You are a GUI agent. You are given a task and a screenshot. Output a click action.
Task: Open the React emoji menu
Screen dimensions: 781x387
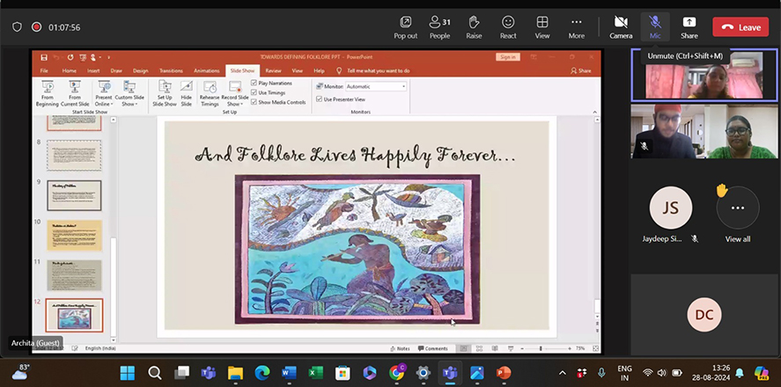(x=508, y=27)
